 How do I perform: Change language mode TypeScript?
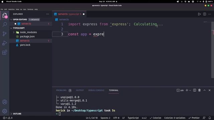(133, 118)
